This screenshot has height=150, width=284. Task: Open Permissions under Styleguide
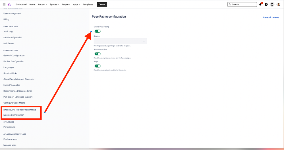pos(9,127)
